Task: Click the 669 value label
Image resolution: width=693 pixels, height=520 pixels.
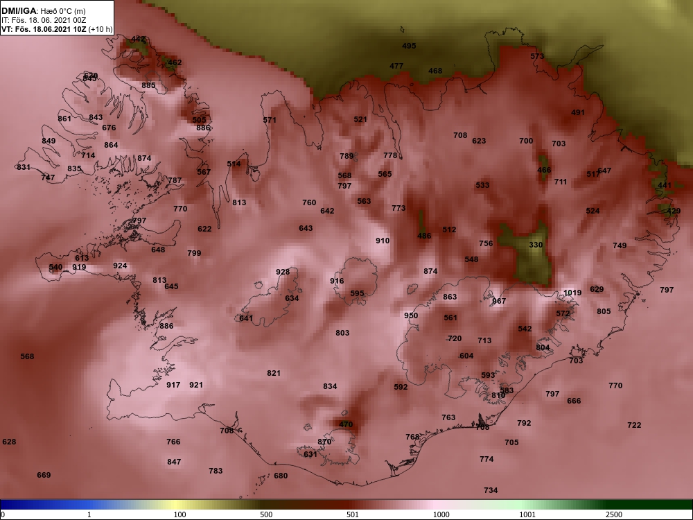Action: coord(44,475)
